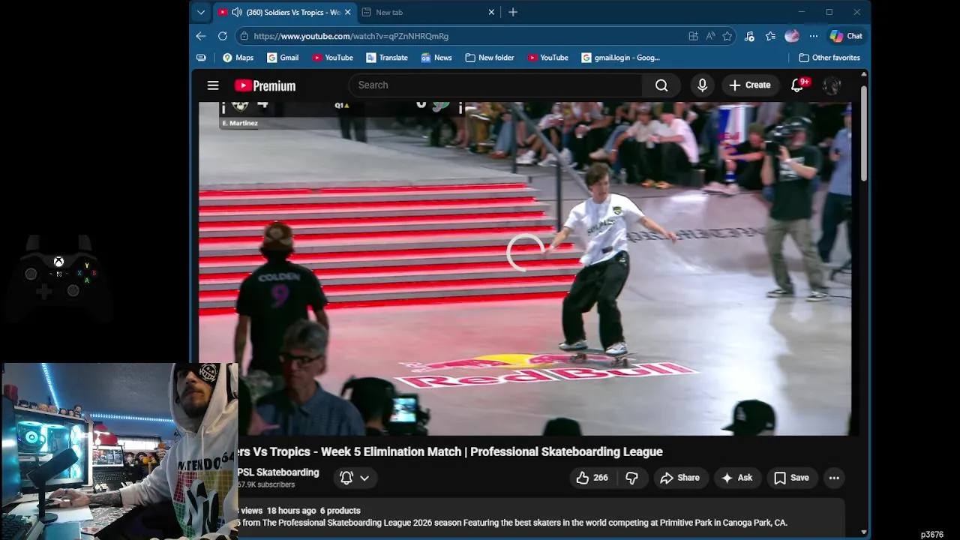Open Copilot Chat sidebar
The height and width of the screenshot is (540, 960).
[846, 36]
